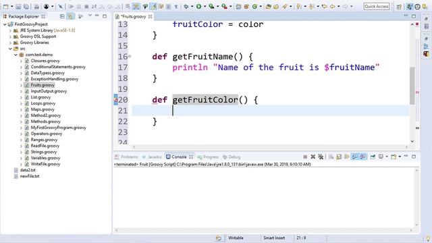Switch to the Progress tab

(x=208, y=157)
